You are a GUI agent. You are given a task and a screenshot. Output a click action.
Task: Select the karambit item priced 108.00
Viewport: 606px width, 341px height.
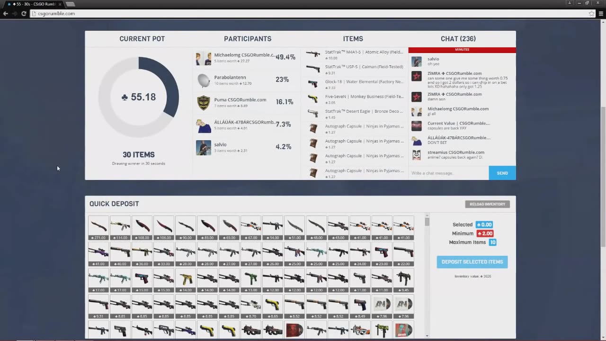142,228
